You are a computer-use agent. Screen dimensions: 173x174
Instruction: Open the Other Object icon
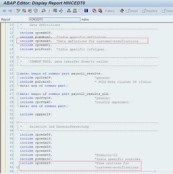(30, 11)
